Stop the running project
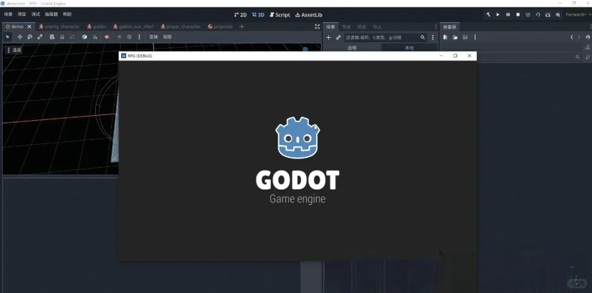The width and height of the screenshot is (592, 293). pyautogui.click(x=518, y=15)
